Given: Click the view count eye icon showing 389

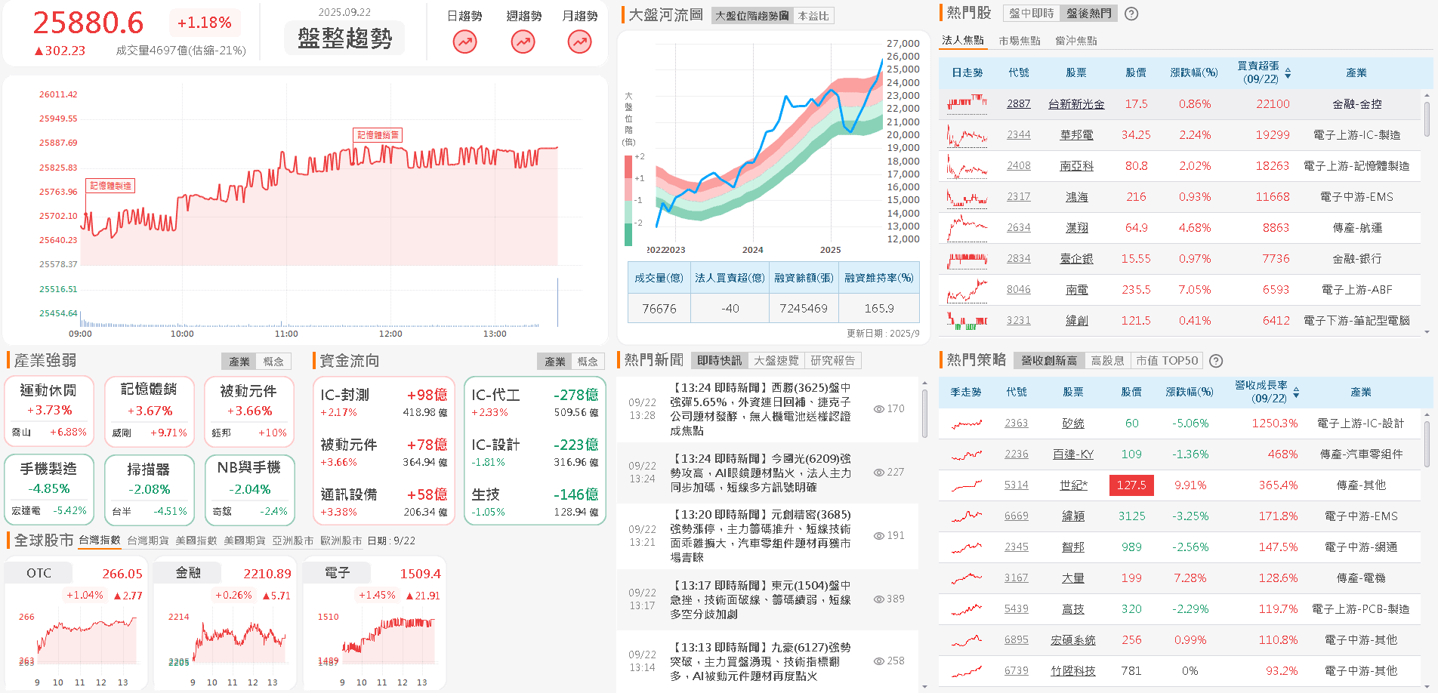Looking at the screenshot, I should tap(879, 599).
